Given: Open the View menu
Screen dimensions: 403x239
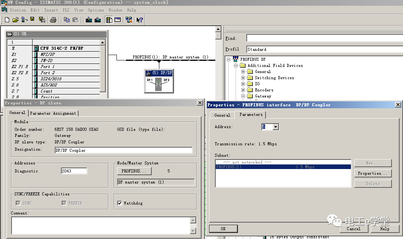Looking at the screenshot, I should [x=79, y=10].
